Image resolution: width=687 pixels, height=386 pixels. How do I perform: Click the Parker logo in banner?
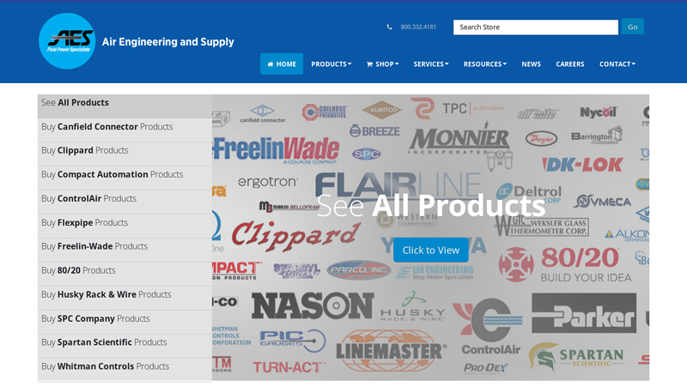click(x=584, y=313)
